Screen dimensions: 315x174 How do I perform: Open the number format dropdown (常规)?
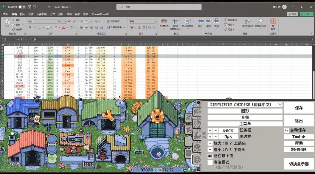(155, 21)
